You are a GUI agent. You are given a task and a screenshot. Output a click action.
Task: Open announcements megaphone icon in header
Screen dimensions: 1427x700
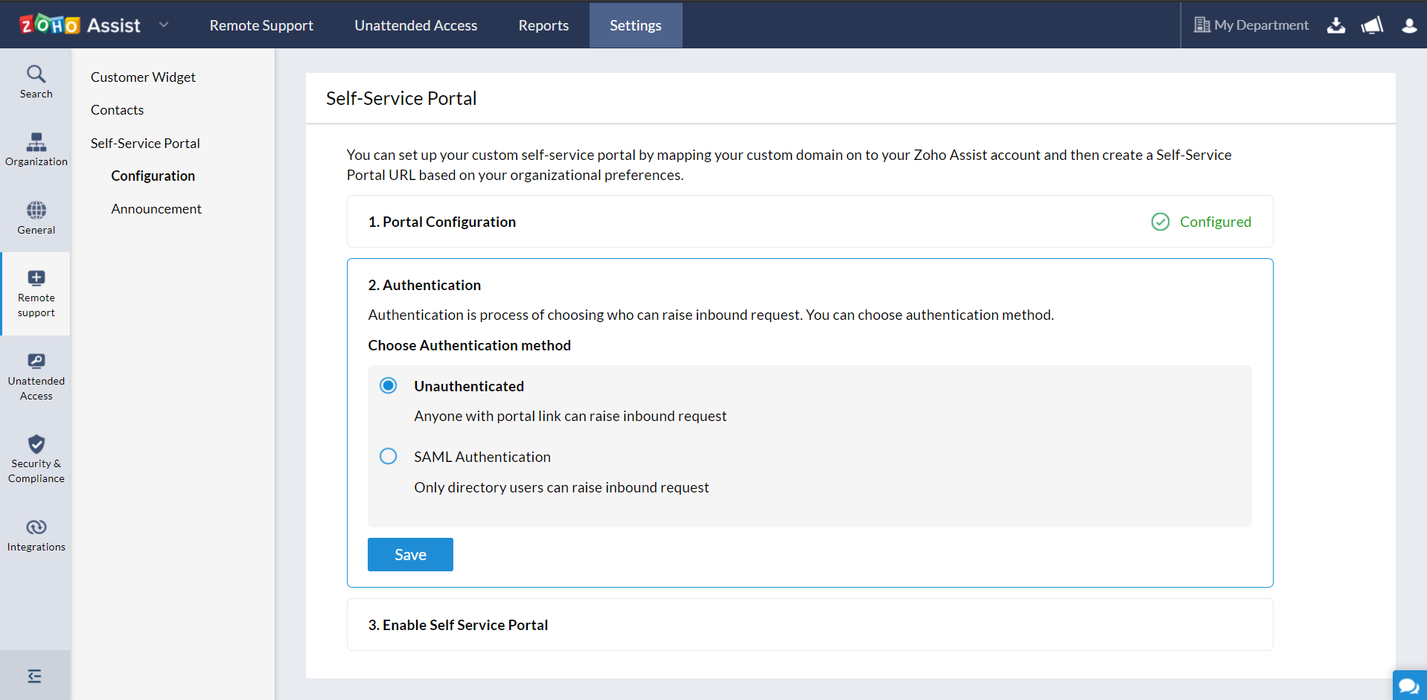tap(1372, 25)
